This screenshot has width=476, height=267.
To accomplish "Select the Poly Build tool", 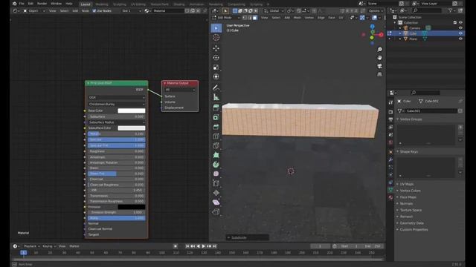I will point(216,155).
